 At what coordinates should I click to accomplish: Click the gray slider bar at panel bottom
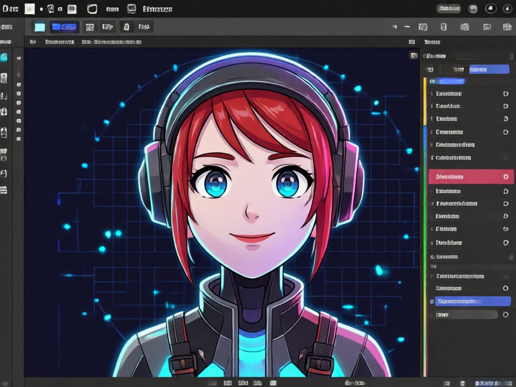(x=466, y=314)
